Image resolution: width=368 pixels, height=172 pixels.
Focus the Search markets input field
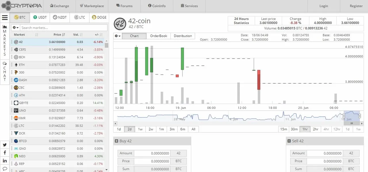point(64,28)
